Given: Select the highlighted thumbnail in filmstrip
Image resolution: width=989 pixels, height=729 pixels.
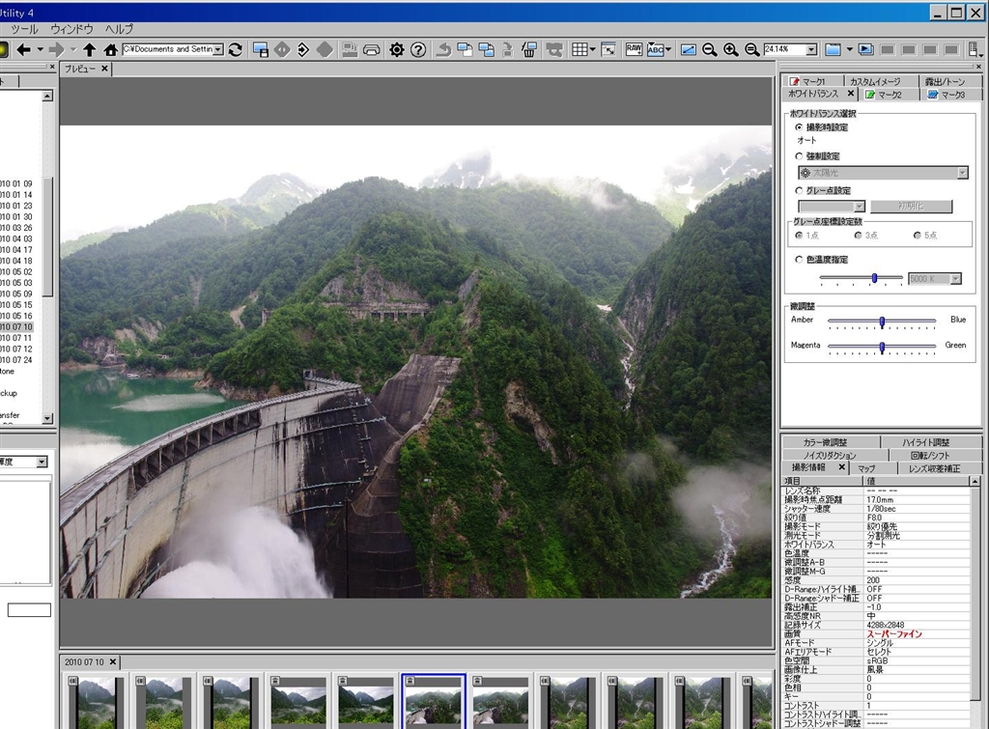Looking at the screenshot, I should 434,701.
